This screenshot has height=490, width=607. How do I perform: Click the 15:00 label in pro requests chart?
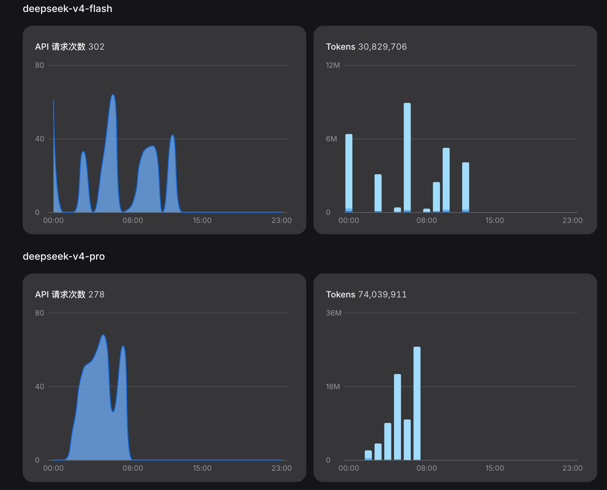click(202, 468)
